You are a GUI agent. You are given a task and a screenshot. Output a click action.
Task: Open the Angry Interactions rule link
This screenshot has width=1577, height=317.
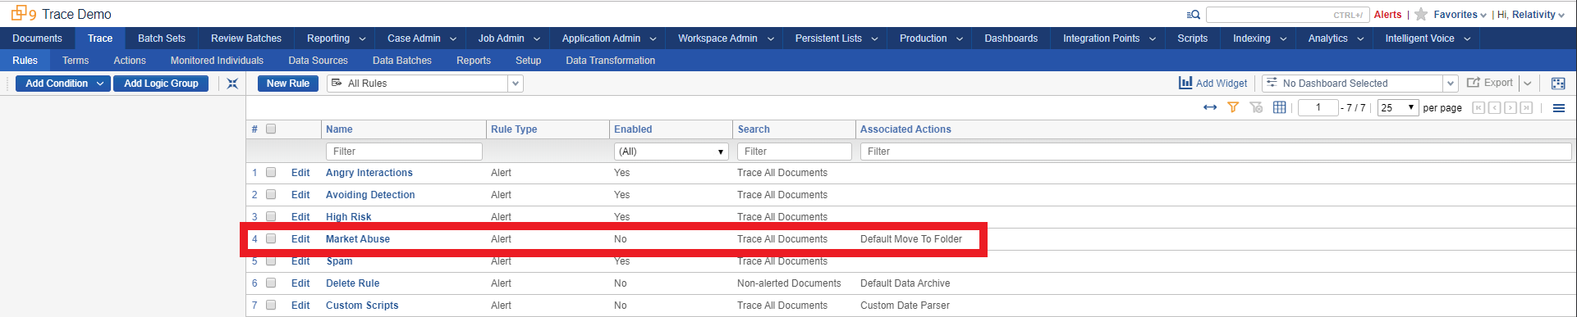369,173
